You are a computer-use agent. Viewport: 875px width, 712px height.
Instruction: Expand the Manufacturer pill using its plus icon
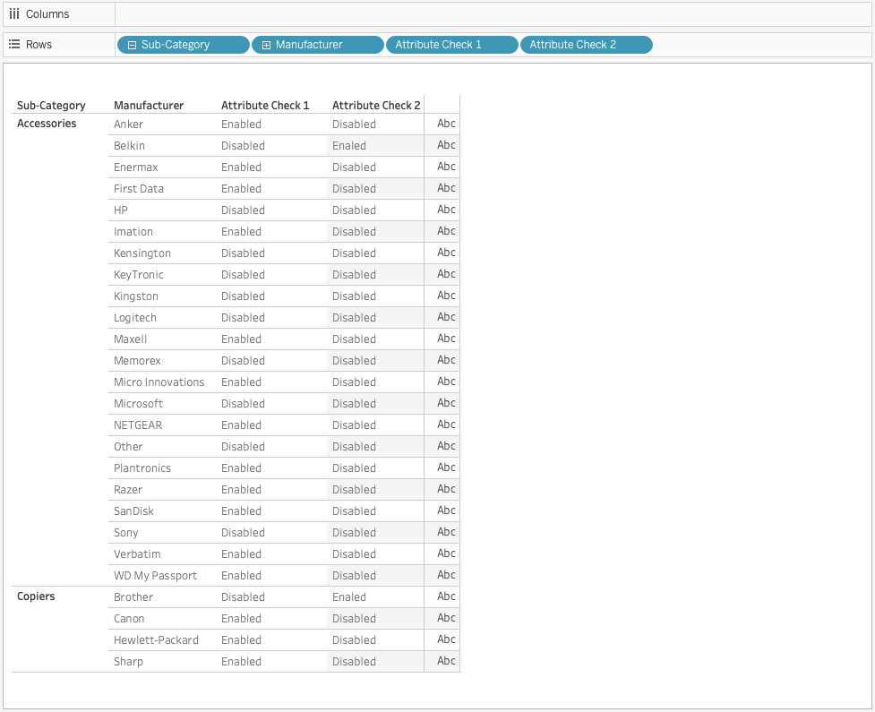(267, 45)
